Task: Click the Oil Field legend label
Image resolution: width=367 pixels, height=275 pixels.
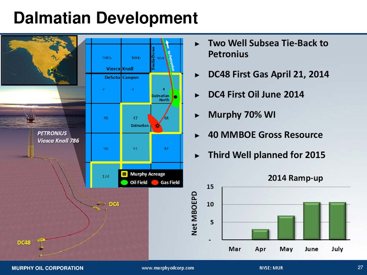Action: coord(139,182)
